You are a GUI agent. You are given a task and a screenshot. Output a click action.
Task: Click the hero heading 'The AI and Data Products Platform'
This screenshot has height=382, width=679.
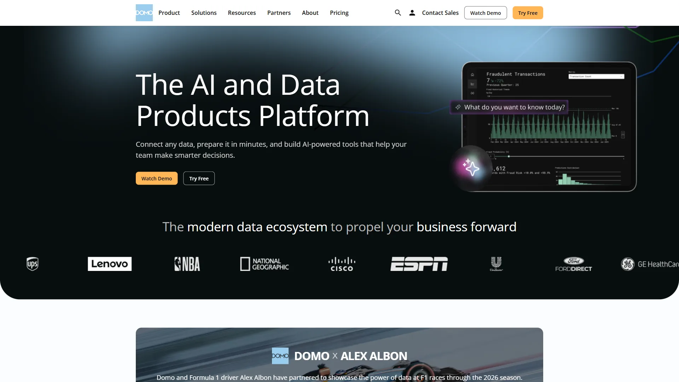click(253, 100)
